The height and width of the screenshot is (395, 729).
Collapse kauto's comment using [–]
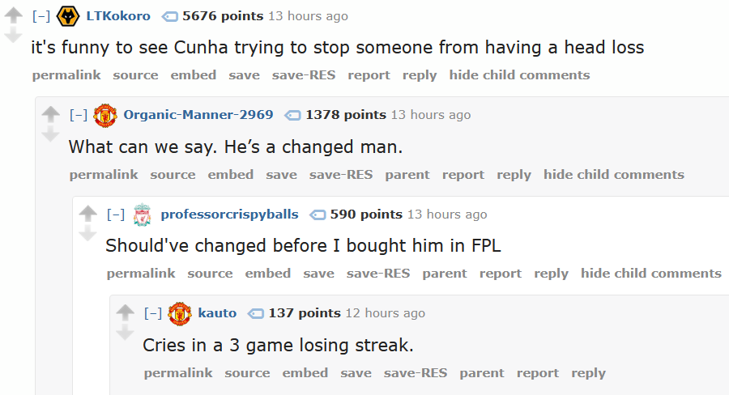pos(152,313)
